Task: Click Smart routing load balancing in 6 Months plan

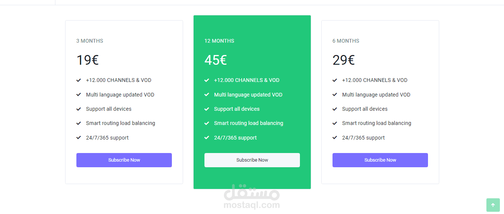Action: [x=377, y=123]
